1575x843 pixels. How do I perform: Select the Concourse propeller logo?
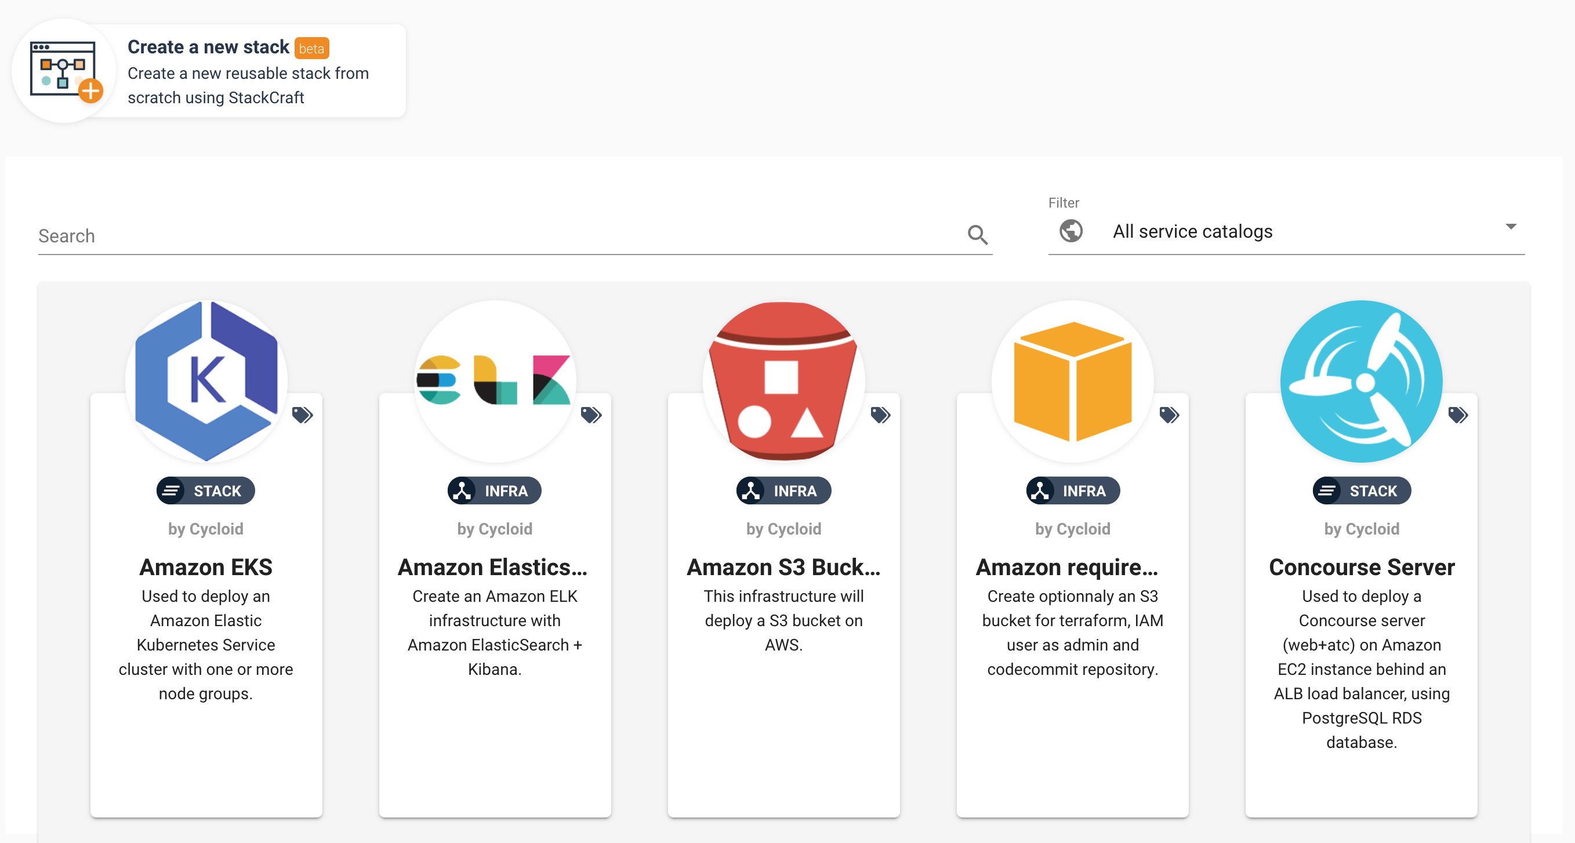[x=1361, y=381]
